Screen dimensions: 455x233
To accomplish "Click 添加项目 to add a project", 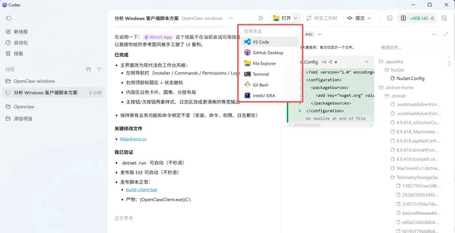I will point(19,118).
